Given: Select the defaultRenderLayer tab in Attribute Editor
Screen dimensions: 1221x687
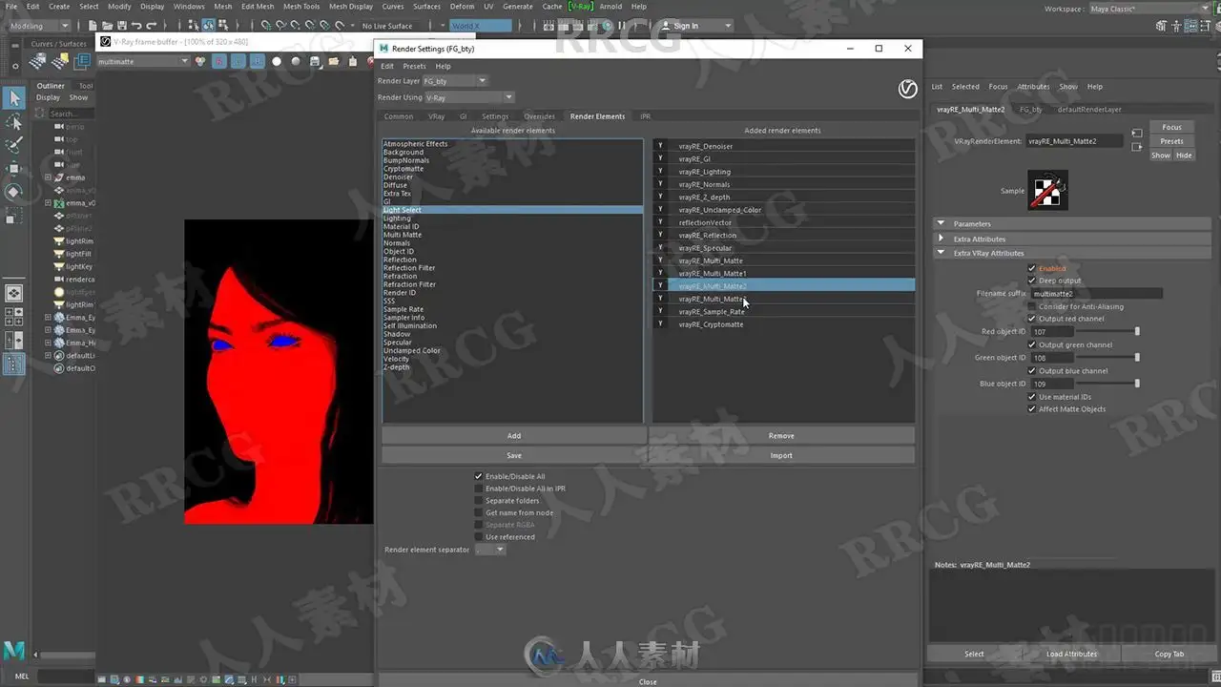Looking at the screenshot, I should point(1089,110).
